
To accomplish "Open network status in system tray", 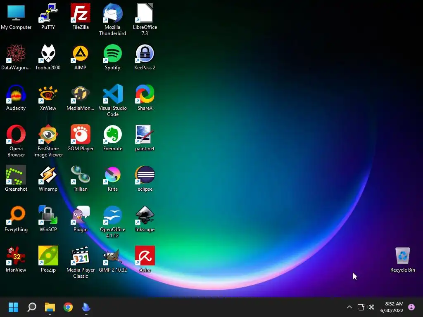I will 361,307.
